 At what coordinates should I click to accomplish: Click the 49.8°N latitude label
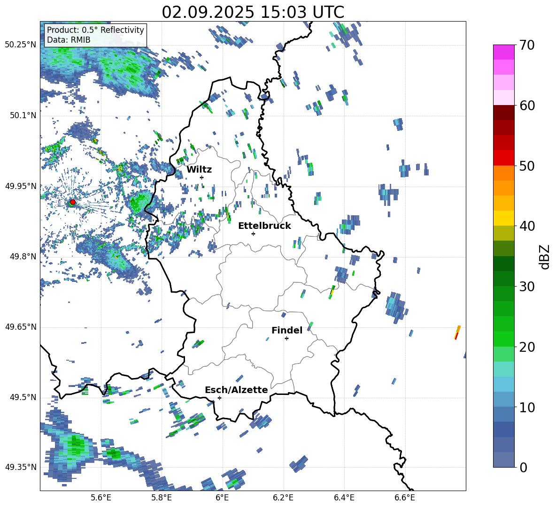23,257
